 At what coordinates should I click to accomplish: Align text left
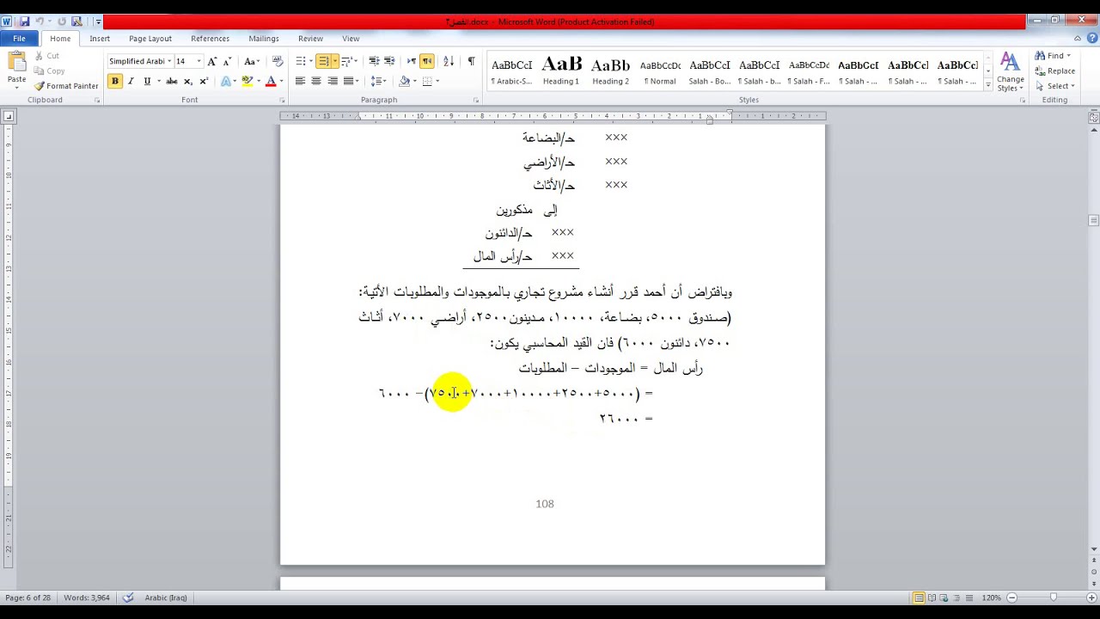[300, 81]
